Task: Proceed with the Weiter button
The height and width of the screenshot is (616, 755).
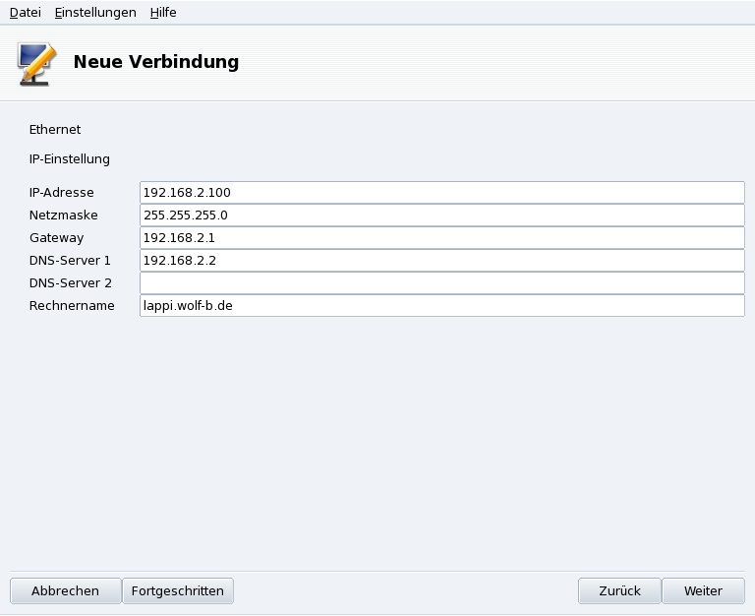Action: 703,590
